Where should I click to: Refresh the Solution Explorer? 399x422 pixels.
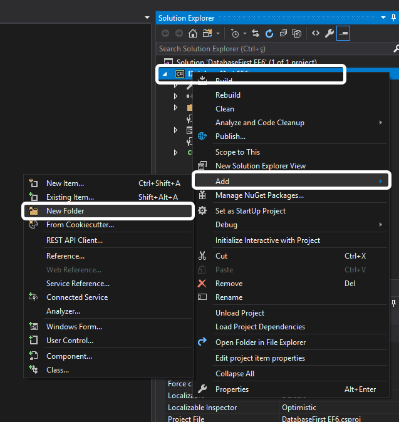(x=269, y=33)
